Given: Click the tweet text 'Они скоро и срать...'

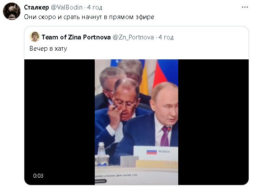Looking at the screenshot, I should [89, 17].
